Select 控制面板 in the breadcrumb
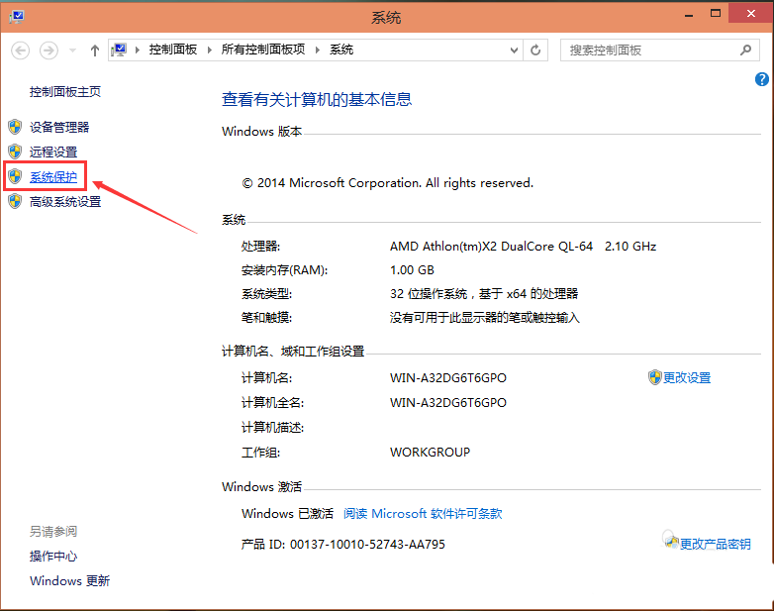The image size is (774, 611). [173, 50]
